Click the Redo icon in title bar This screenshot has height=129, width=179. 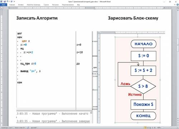pyautogui.click(x=11, y=1)
